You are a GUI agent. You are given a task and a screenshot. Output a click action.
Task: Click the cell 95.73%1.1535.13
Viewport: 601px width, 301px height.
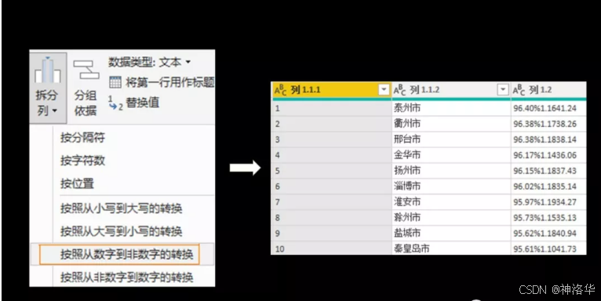pos(549,217)
